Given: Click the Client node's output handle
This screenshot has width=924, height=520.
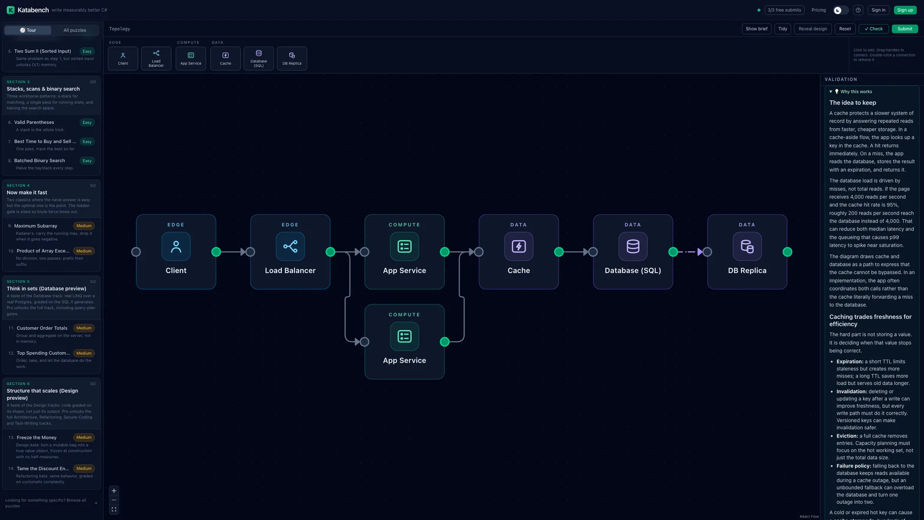Looking at the screenshot, I should pos(216,252).
